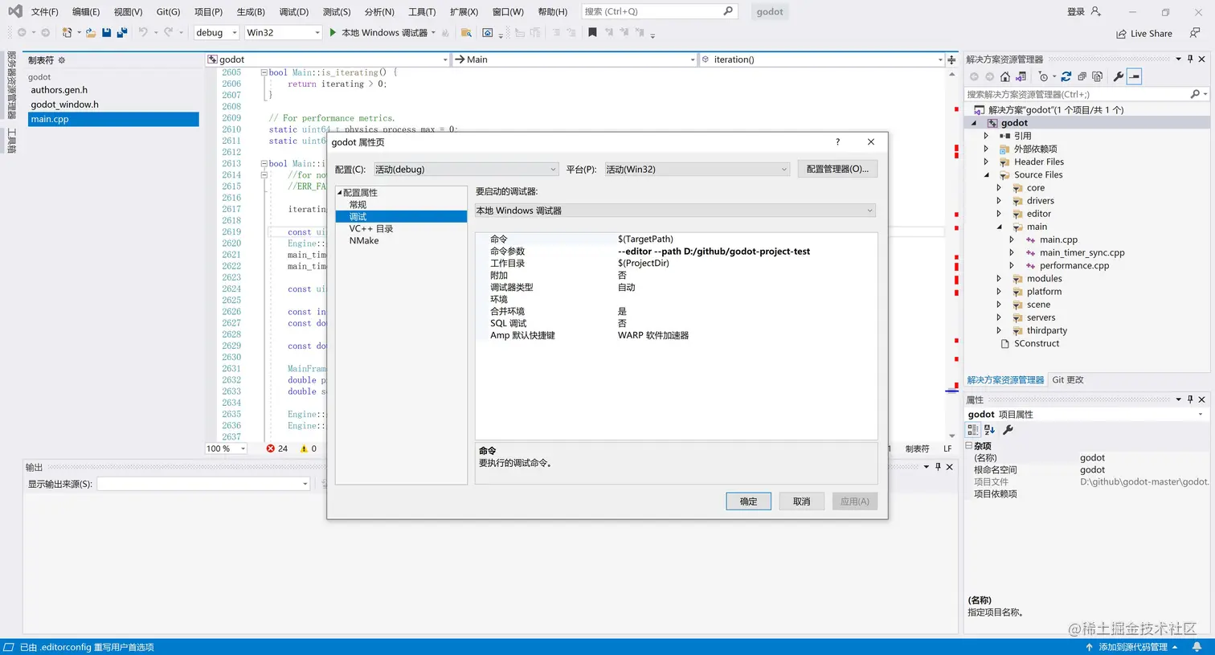Click the Save All toolbar icon
Screen dimensions: 1215x655
(x=122, y=33)
